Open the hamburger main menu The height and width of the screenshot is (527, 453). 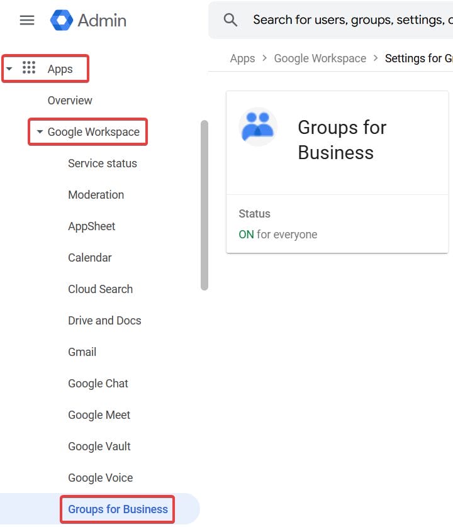[x=27, y=20]
